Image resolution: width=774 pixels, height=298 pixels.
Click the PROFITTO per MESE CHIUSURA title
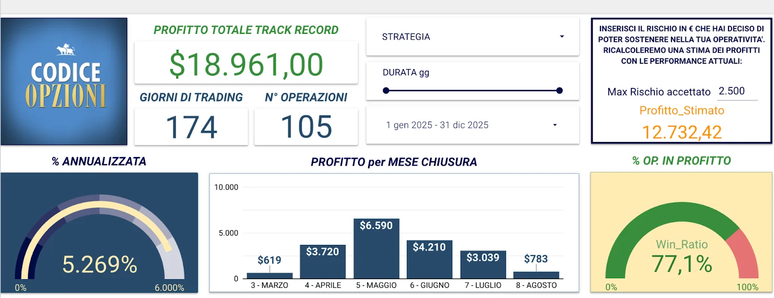pos(394,162)
